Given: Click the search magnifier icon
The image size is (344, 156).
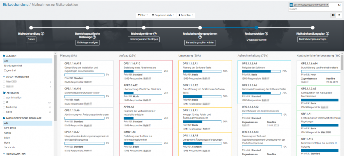Looking at the screenshot, I should point(340,5).
